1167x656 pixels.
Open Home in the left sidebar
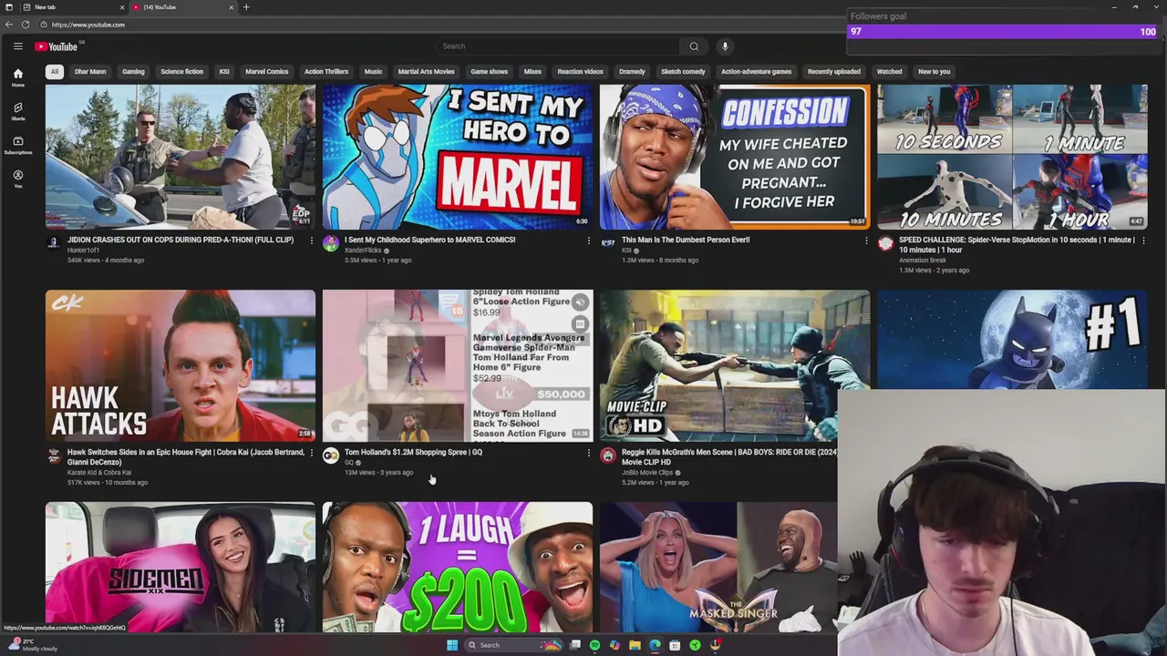pos(17,77)
